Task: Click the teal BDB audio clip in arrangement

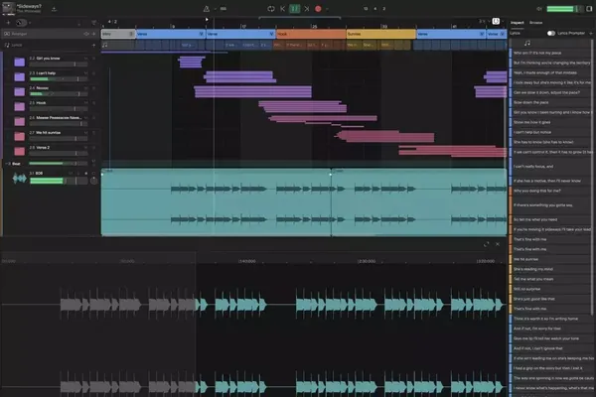Action: tap(216, 202)
